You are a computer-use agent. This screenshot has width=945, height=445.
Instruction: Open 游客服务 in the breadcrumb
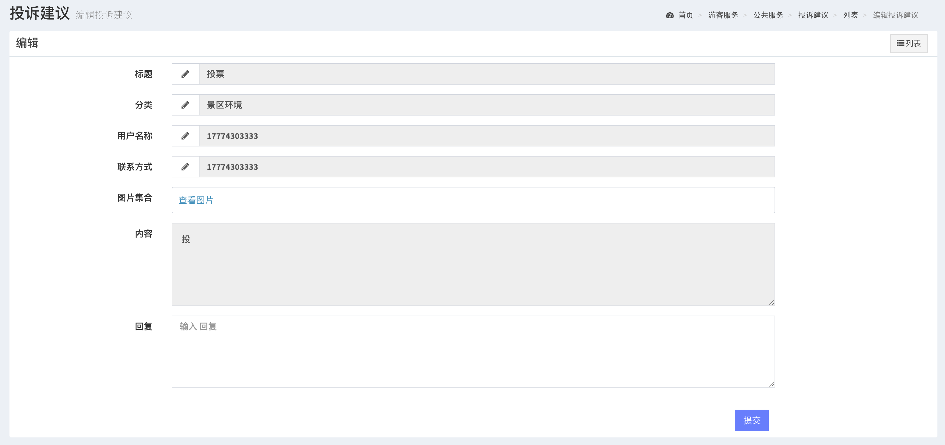point(723,15)
